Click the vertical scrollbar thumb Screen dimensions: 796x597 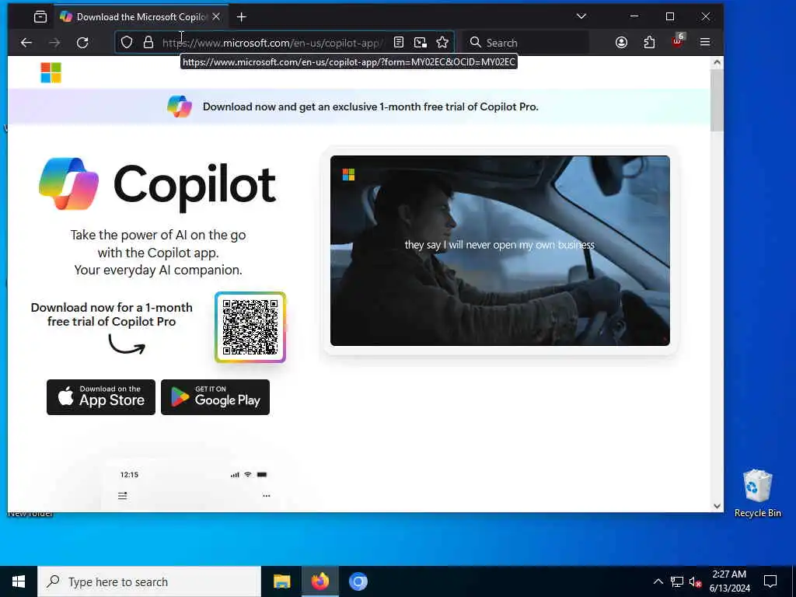pyautogui.click(x=717, y=100)
